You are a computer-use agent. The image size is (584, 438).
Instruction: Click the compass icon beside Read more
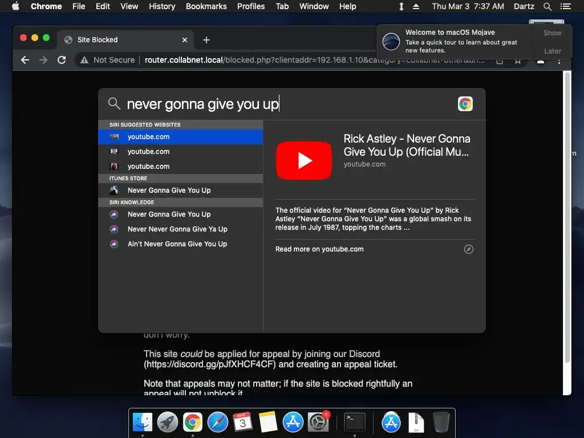pyautogui.click(x=469, y=249)
